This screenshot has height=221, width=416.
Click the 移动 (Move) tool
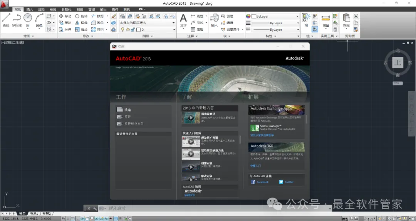65,16
